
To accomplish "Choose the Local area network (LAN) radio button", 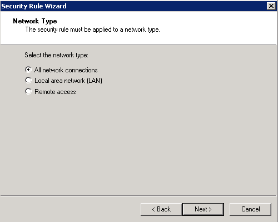I will (x=28, y=80).
